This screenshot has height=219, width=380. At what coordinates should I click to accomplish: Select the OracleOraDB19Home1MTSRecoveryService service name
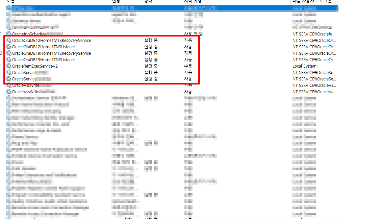pos(52,53)
